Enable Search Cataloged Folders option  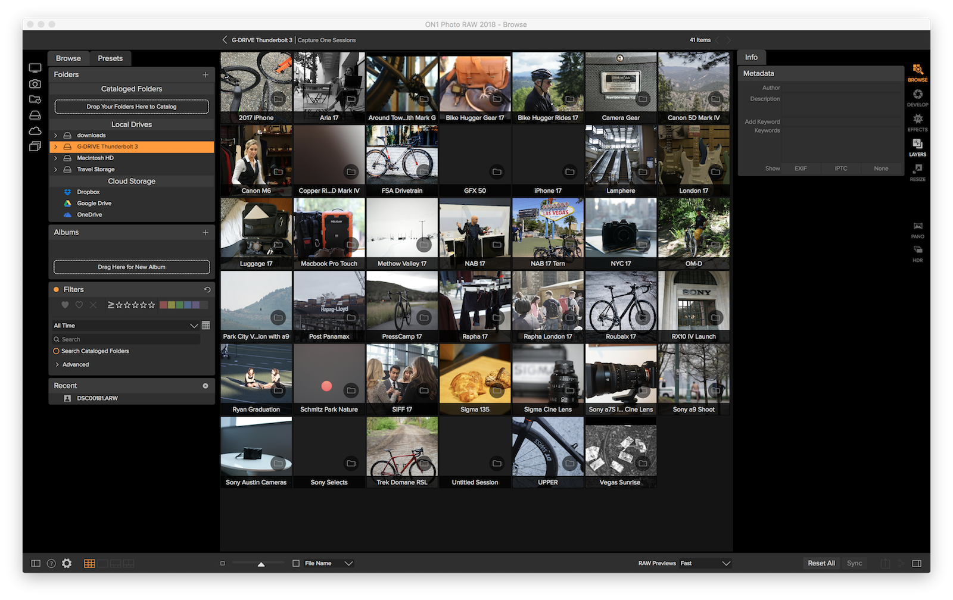click(91, 351)
